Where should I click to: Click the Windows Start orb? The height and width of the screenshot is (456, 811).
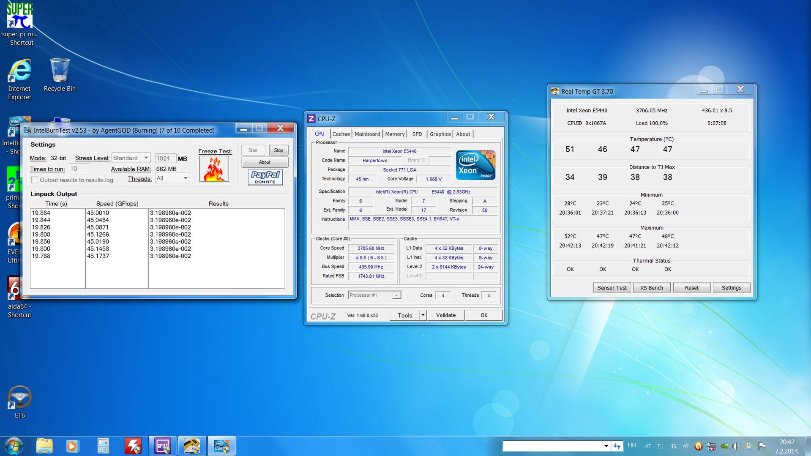13,446
